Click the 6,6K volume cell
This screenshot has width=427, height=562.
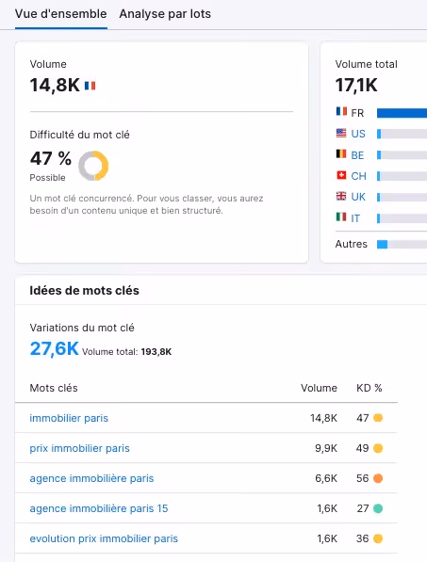coord(326,478)
